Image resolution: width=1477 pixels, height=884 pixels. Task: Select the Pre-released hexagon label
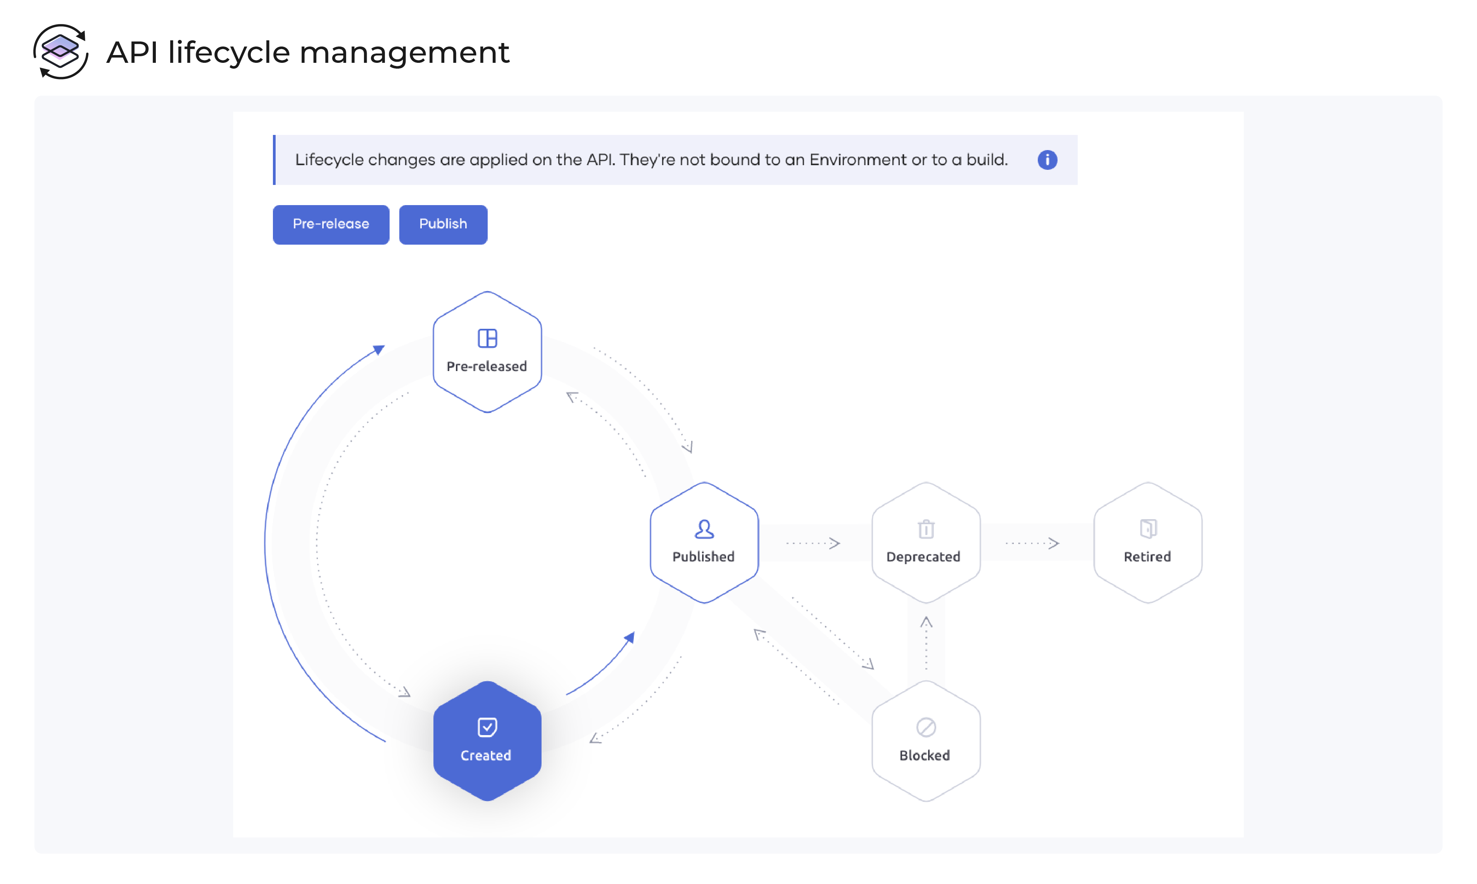pos(487,366)
